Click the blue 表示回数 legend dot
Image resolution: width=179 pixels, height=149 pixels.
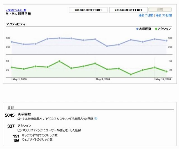137,29
